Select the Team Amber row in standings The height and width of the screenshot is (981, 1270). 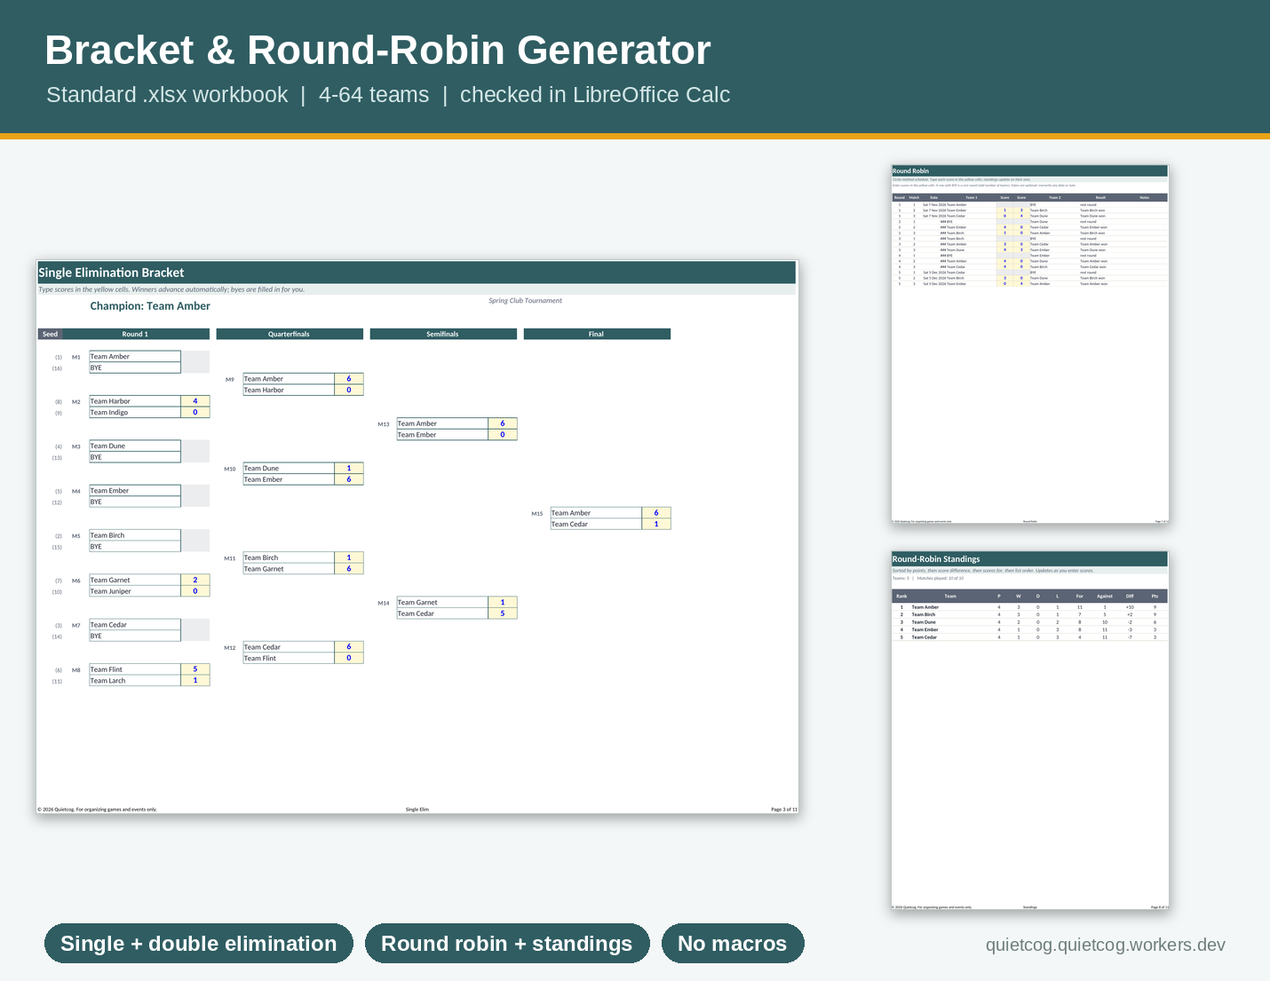(x=1029, y=607)
